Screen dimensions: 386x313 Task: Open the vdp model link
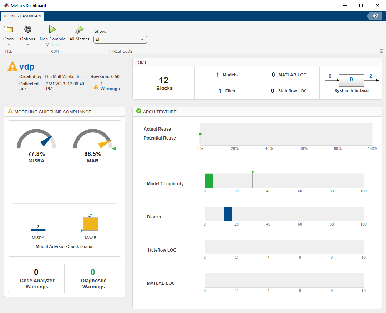[27, 67]
